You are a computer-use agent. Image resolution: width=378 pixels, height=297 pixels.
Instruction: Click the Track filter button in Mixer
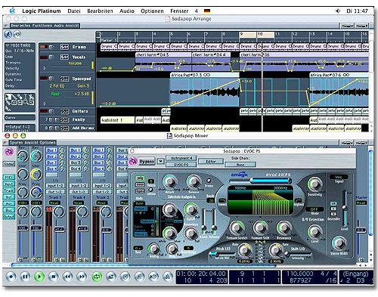(9, 190)
